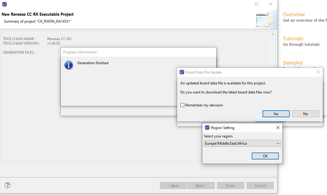Click the scroll up arrow in summary panel
Image resolution: width=327 pixels, height=195 pixels.
point(272,34)
